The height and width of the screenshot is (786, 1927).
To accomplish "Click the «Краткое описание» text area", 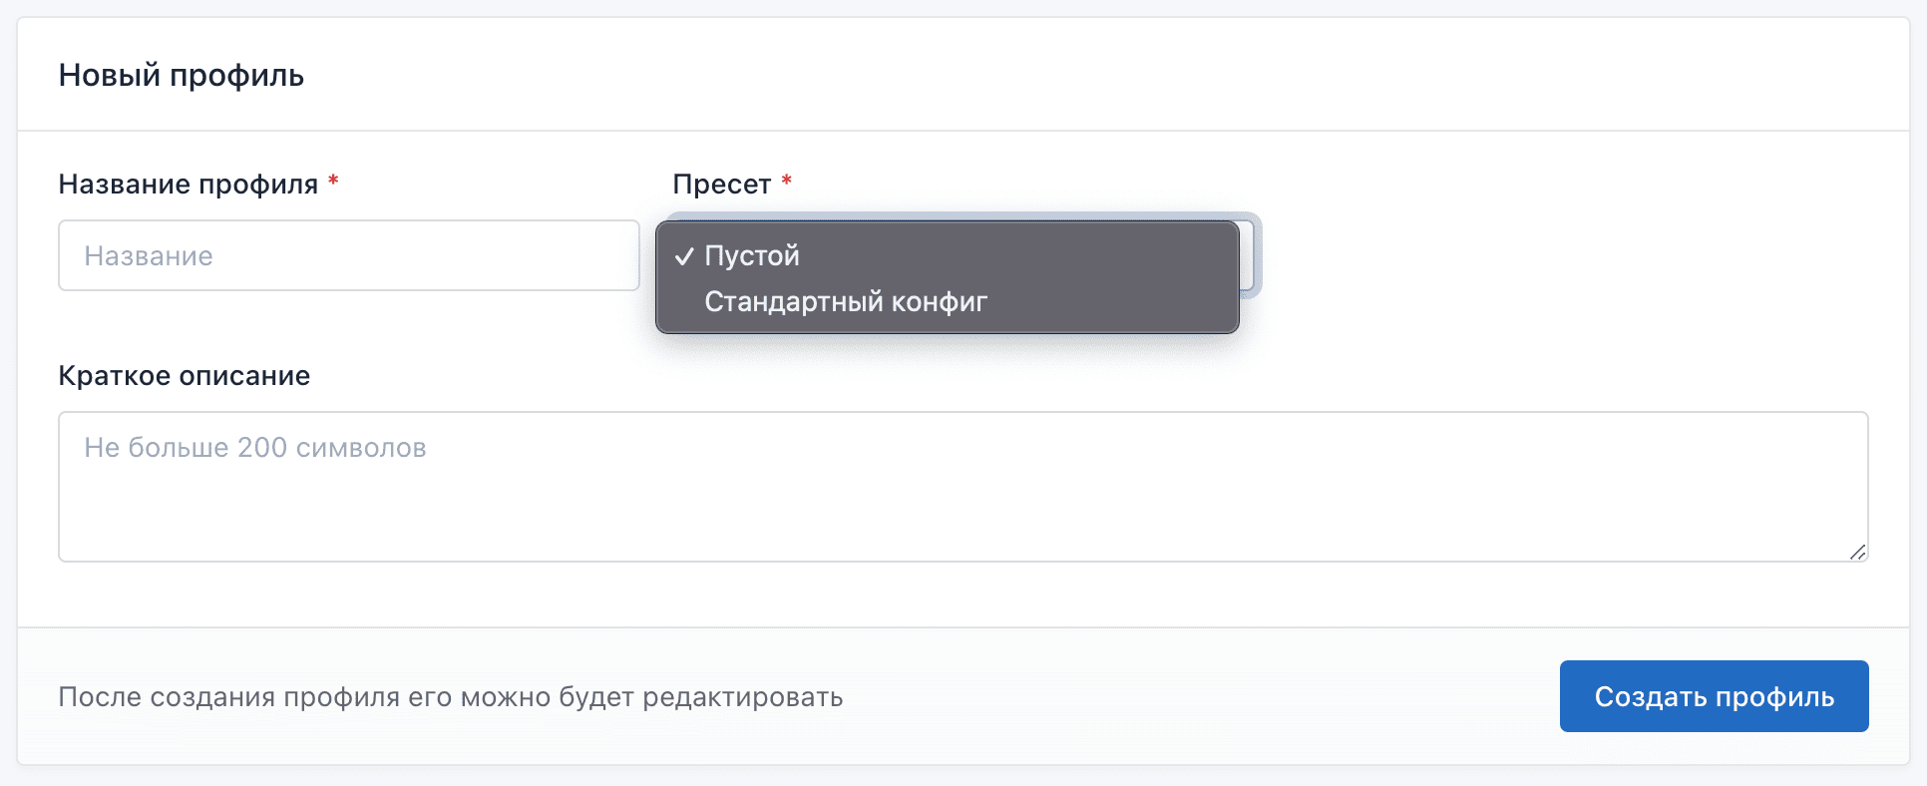I will [x=963, y=487].
